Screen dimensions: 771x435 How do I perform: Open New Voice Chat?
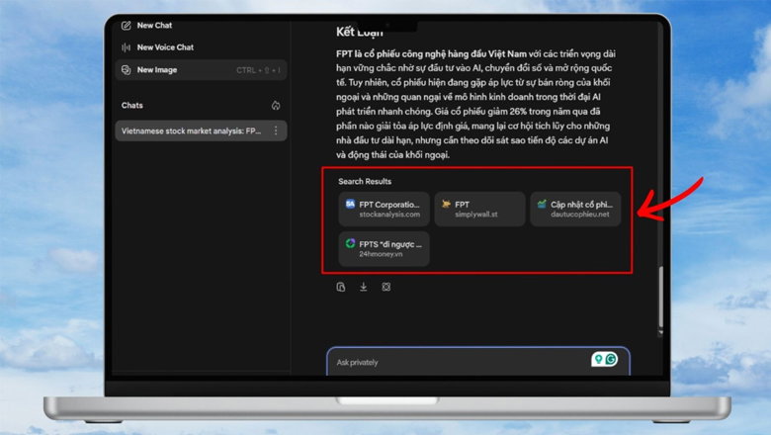[x=157, y=47]
